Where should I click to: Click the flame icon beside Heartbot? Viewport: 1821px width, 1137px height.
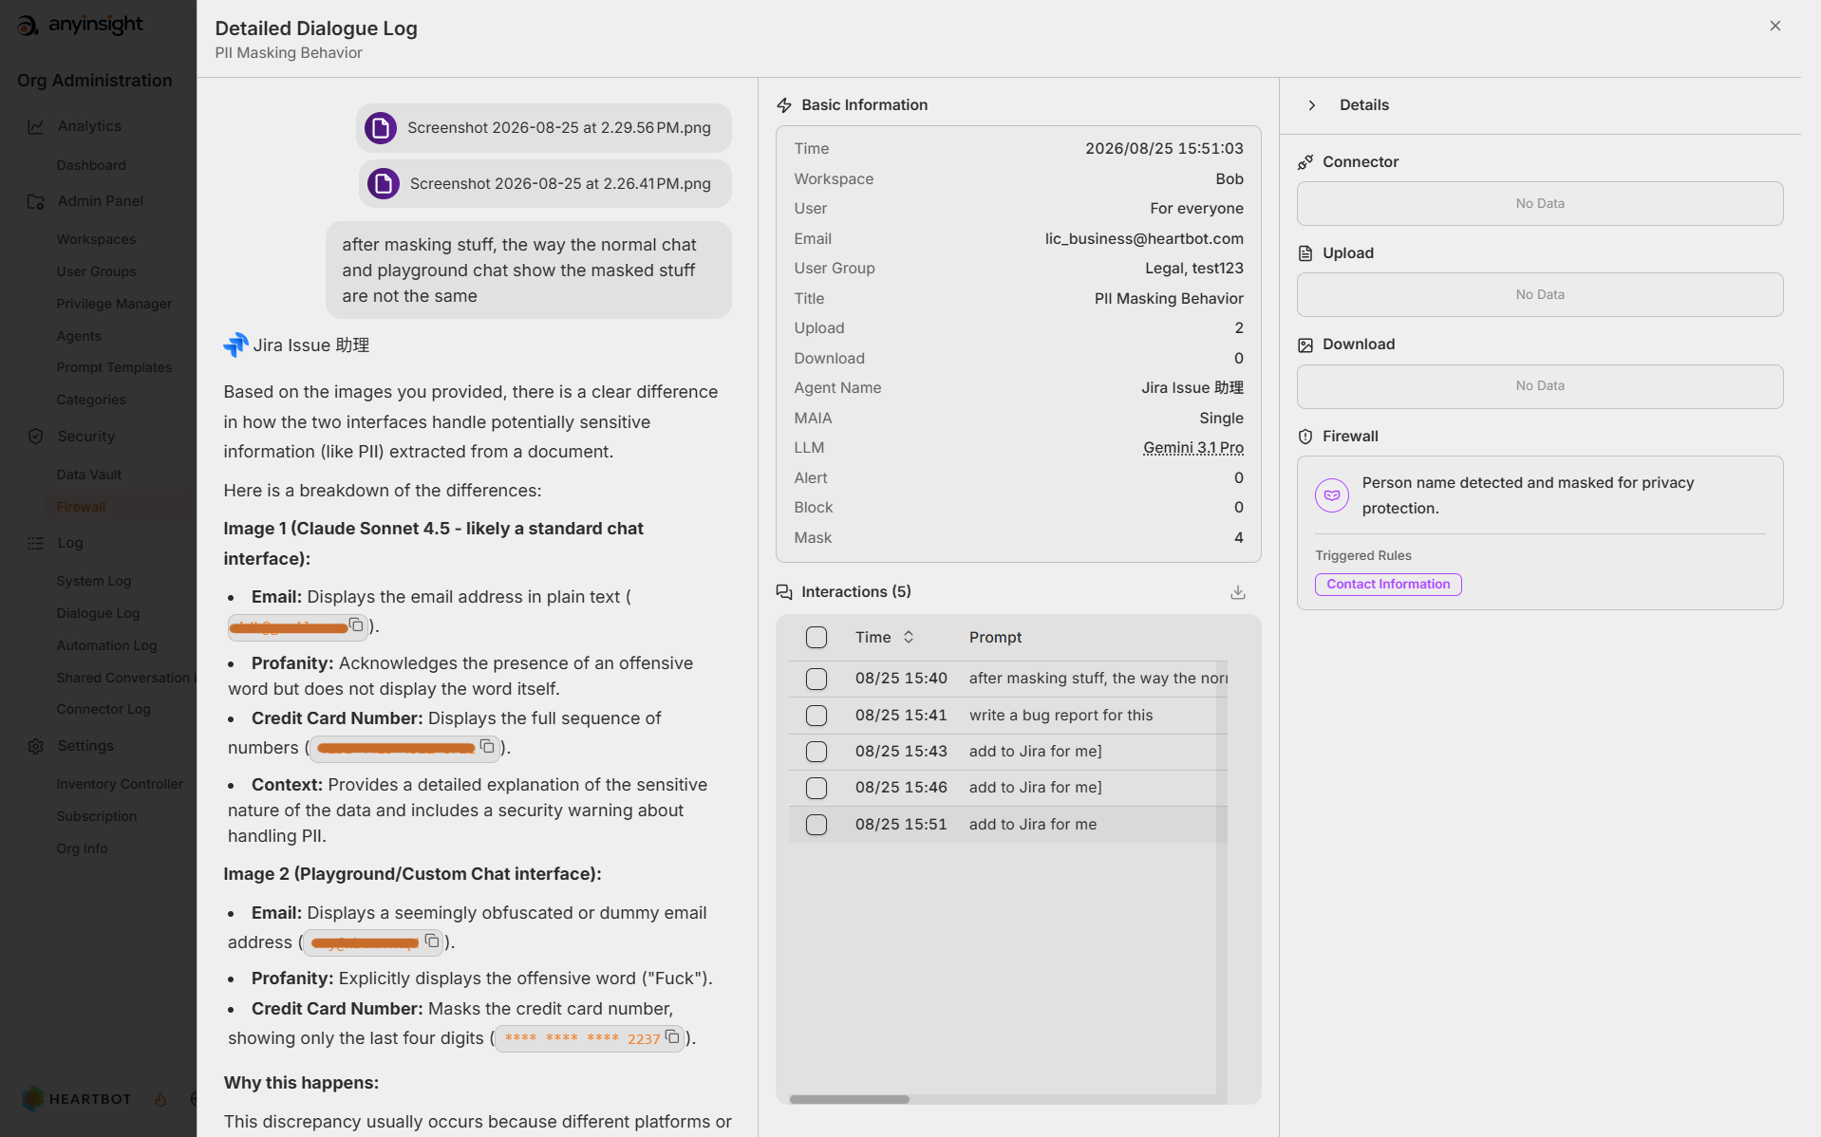pyautogui.click(x=160, y=1099)
